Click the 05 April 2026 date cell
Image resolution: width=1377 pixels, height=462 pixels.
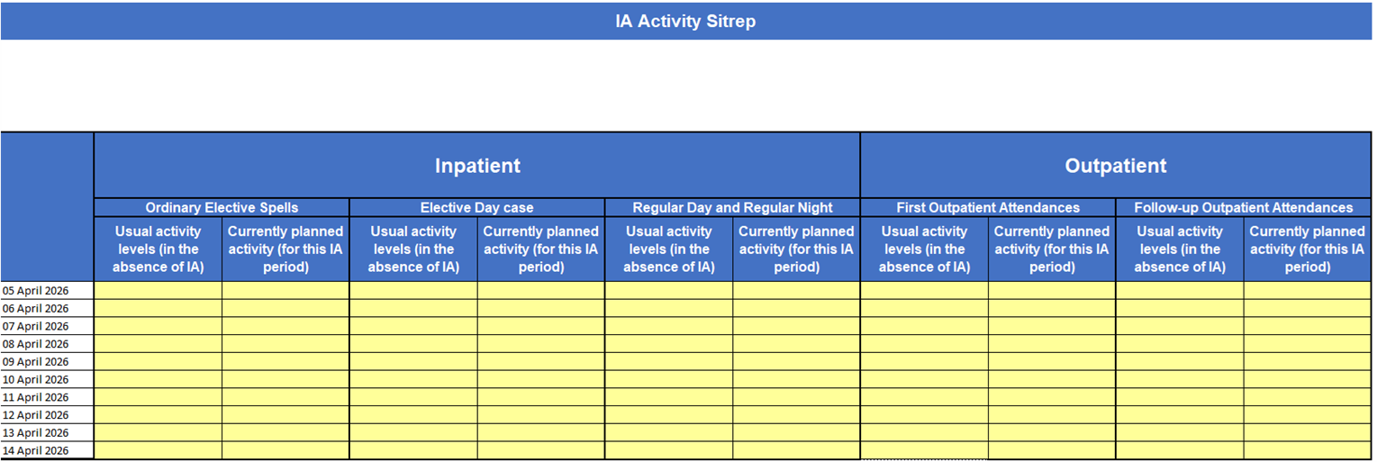coord(47,291)
